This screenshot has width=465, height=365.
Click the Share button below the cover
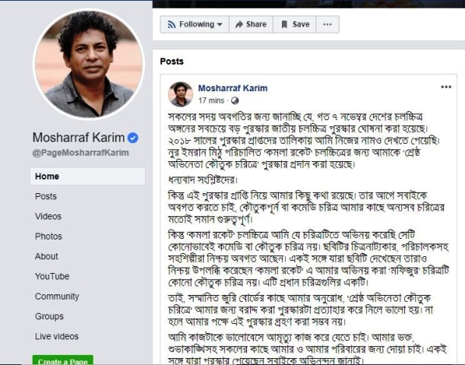tap(251, 24)
